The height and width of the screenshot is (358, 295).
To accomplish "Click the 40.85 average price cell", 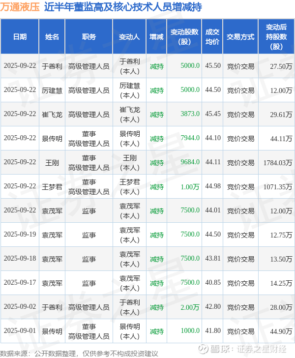I will click(213, 283).
